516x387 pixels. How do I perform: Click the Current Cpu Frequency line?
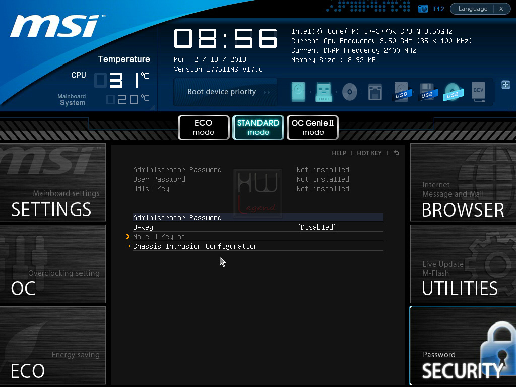point(382,41)
